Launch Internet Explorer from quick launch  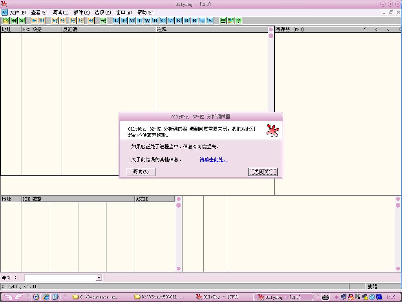pyautogui.click(x=46, y=297)
